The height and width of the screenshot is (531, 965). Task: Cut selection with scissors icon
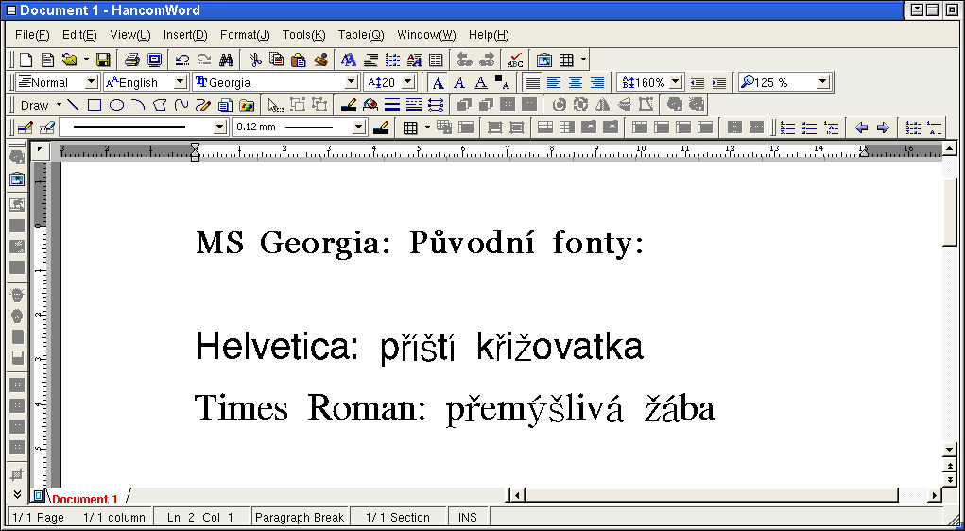click(255, 60)
